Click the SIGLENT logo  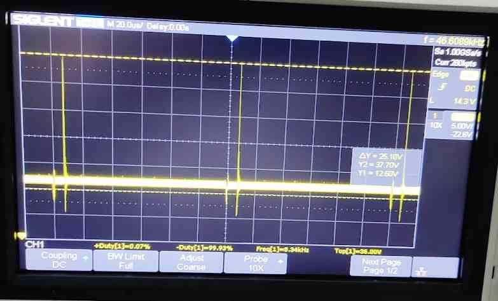tap(43, 21)
